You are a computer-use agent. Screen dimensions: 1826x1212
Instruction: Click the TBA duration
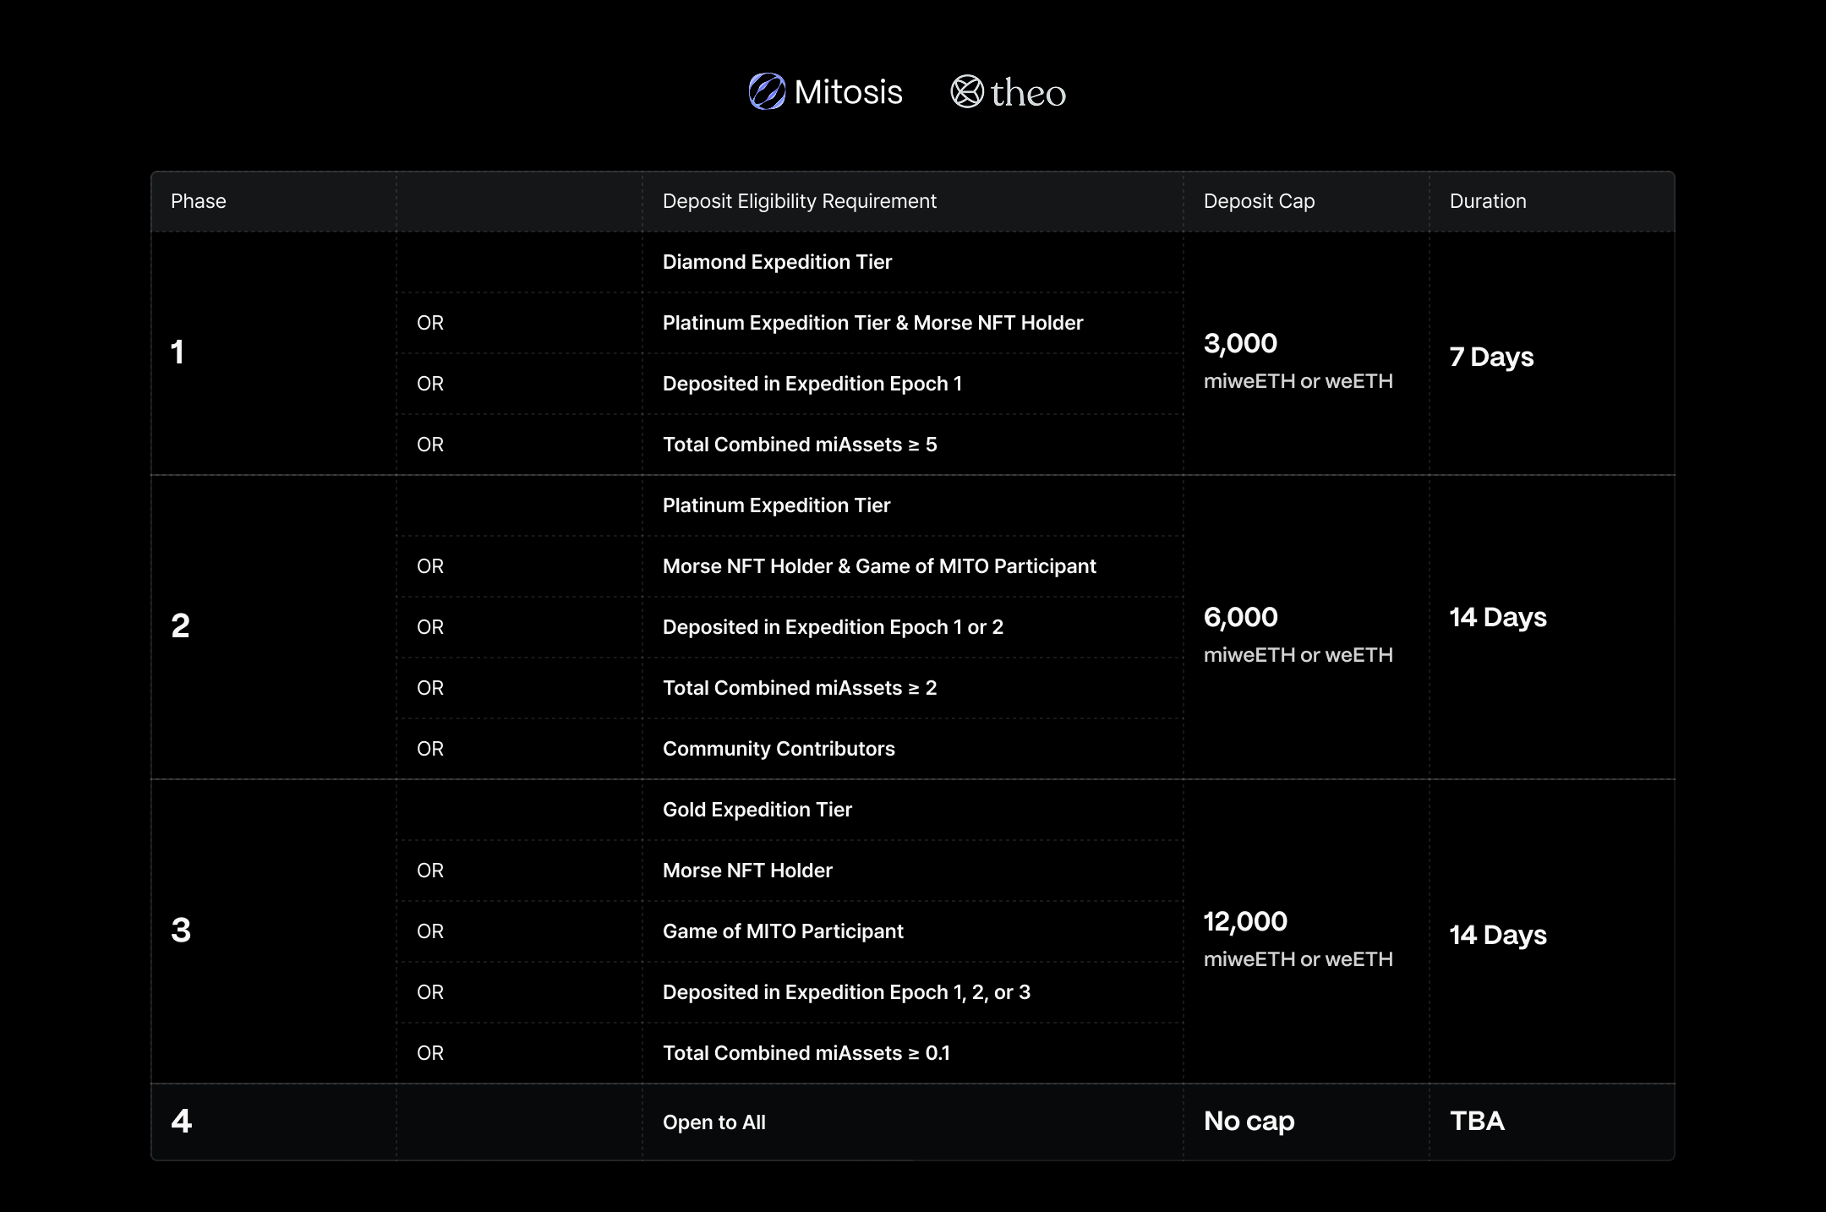(1477, 1121)
